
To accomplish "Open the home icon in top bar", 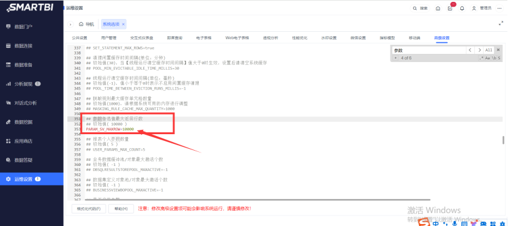I will point(438,9).
